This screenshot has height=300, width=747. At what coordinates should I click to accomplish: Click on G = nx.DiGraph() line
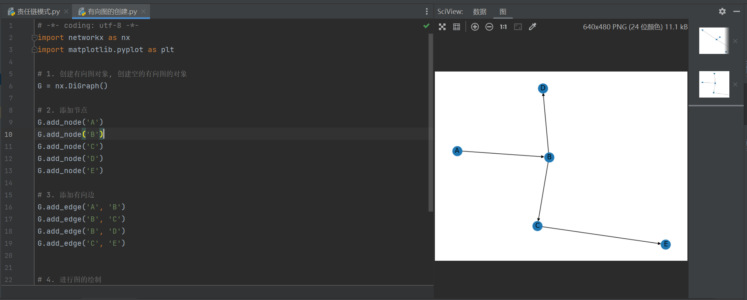(x=72, y=86)
